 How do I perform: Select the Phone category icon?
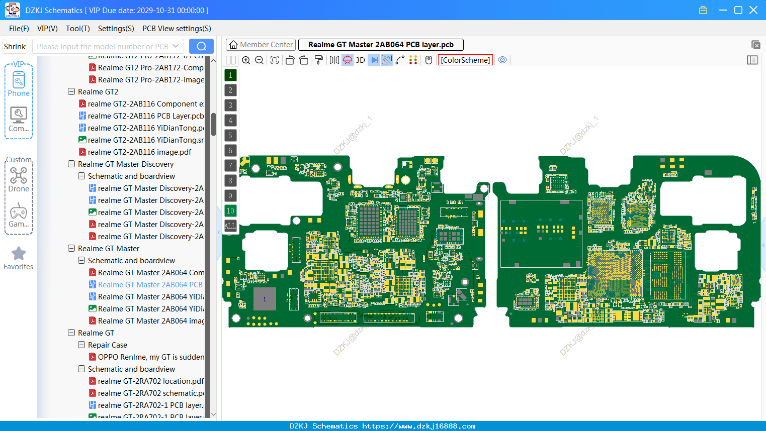(x=19, y=84)
